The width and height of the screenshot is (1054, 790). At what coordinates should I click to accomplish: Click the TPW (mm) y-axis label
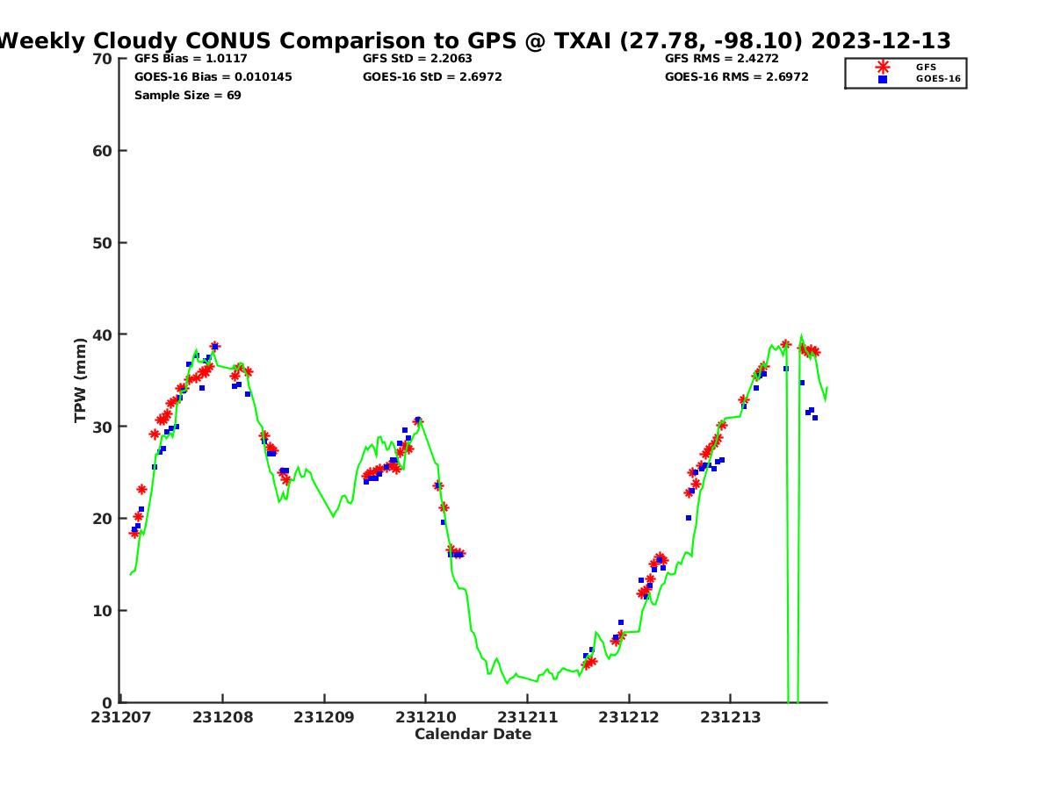[x=81, y=380]
